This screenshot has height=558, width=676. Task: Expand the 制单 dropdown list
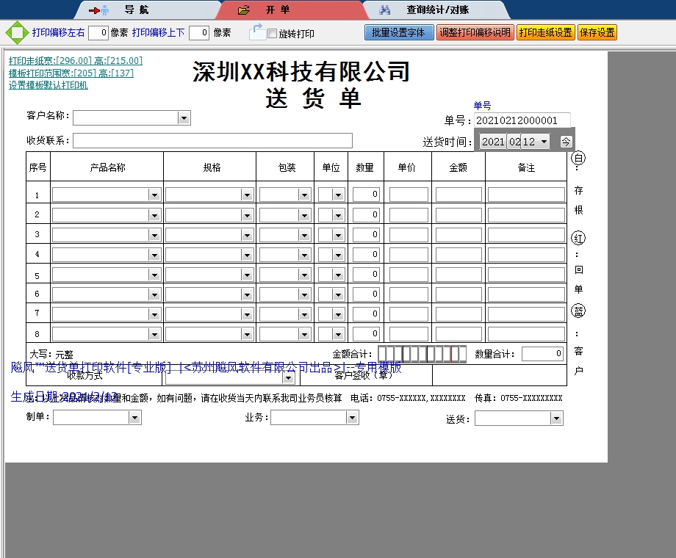point(134,418)
